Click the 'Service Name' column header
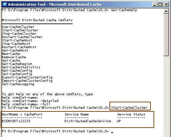This screenshot has height=137, width=171. [77, 114]
